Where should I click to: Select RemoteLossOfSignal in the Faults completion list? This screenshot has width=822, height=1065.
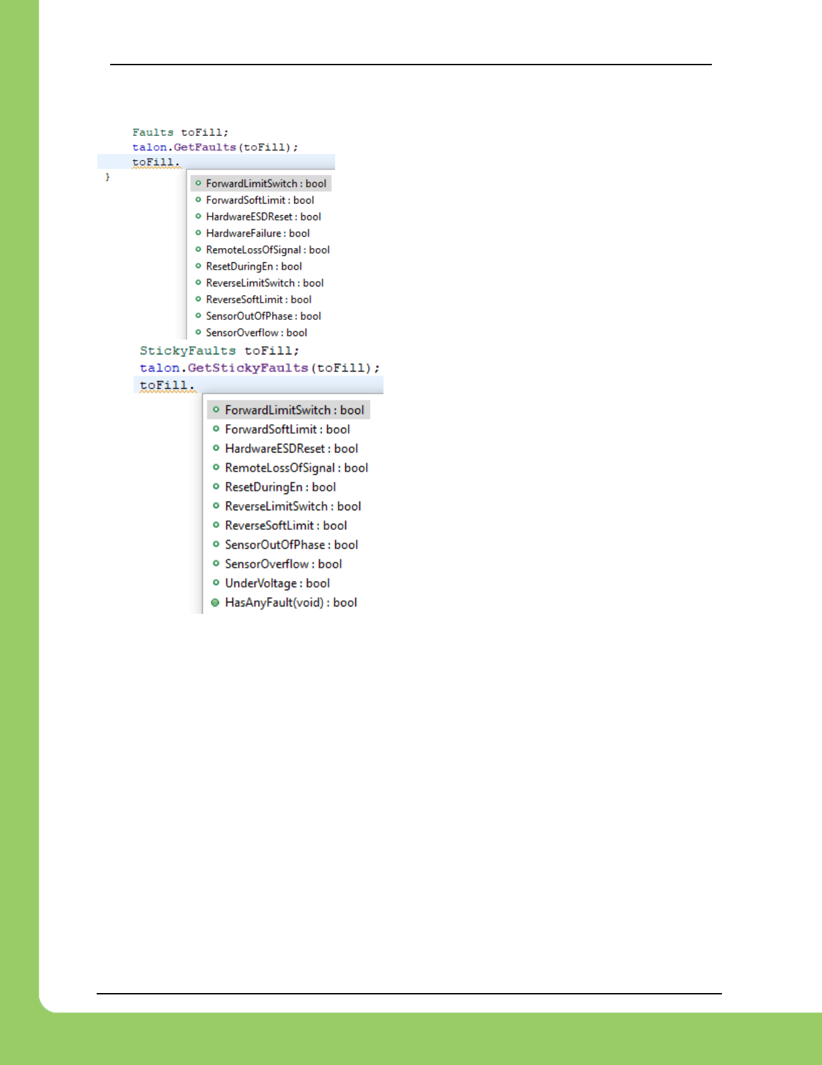pyautogui.click(x=268, y=250)
